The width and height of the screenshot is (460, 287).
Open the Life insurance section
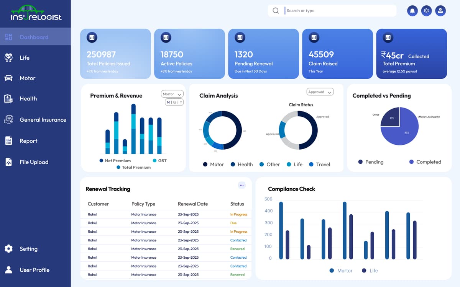(25, 57)
